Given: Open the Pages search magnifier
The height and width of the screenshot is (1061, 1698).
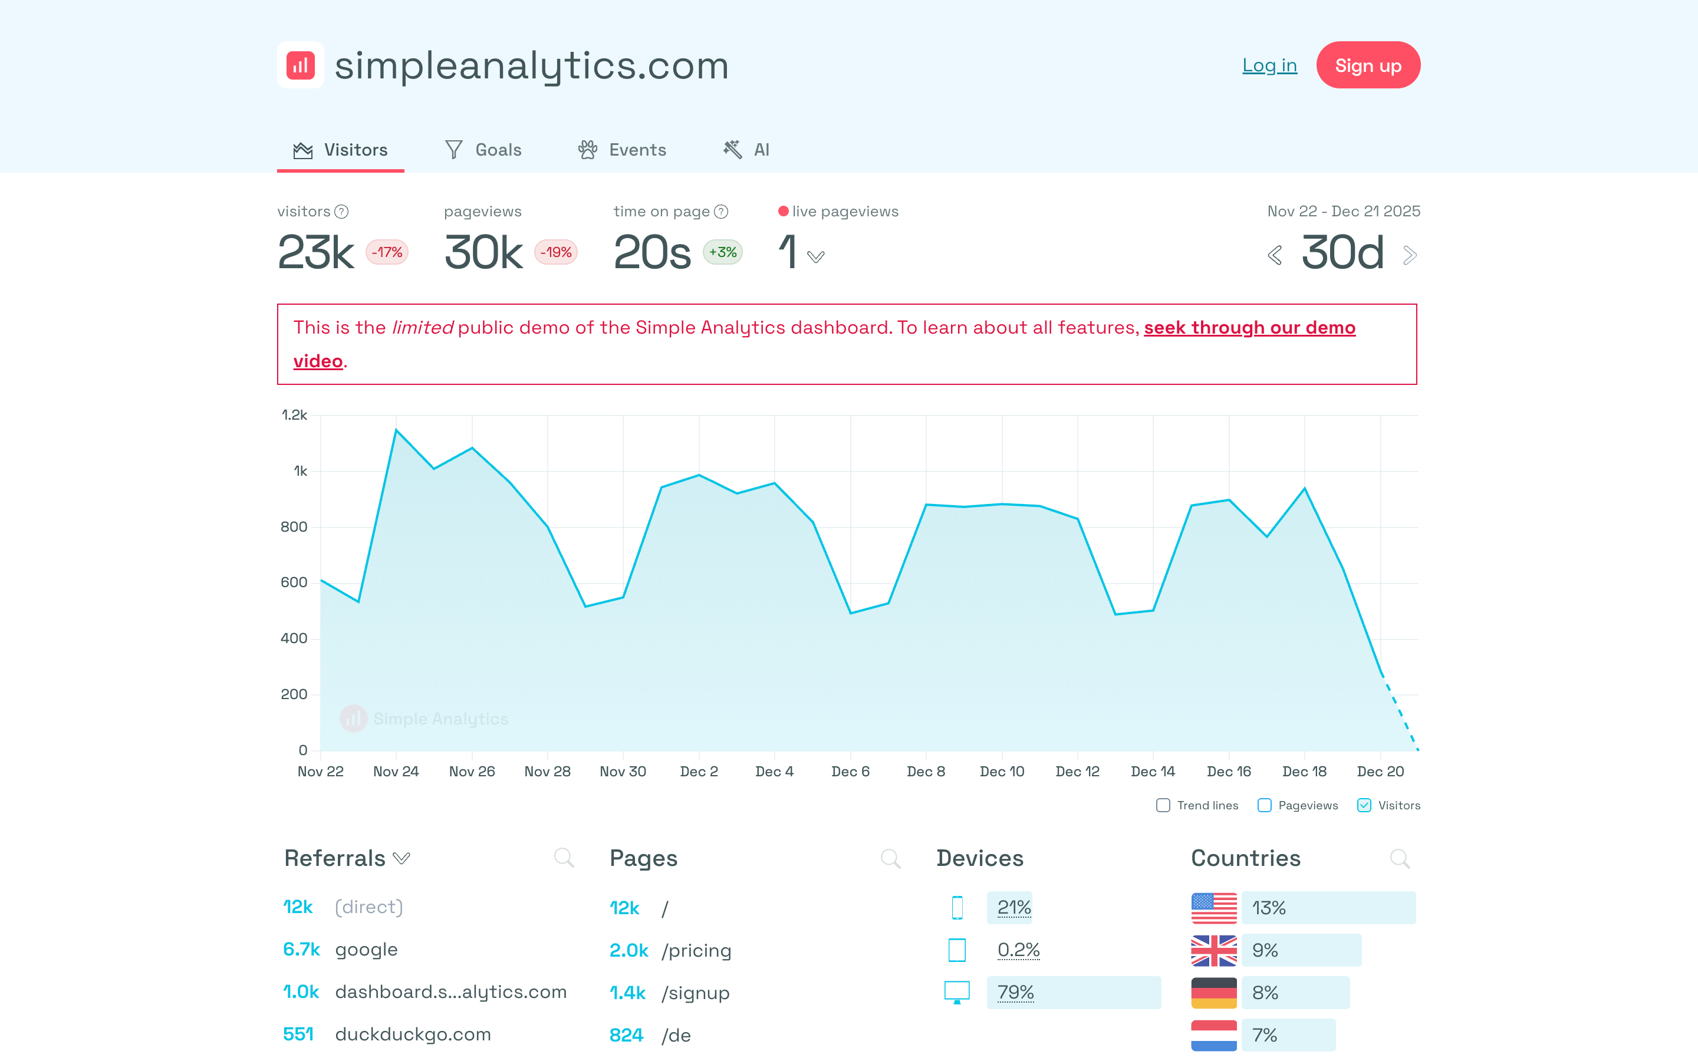Looking at the screenshot, I should [x=890, y=858].
